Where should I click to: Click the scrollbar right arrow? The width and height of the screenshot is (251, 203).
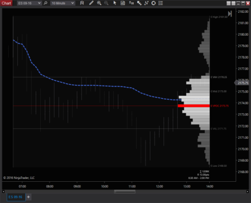point(248,191)
